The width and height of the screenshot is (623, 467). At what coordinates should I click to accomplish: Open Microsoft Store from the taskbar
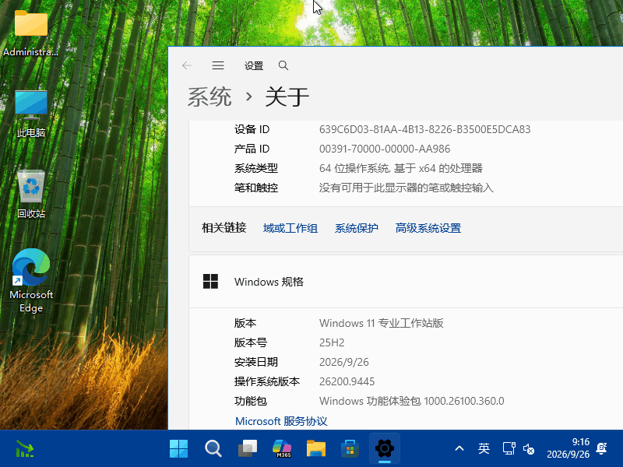click(350, 449)
